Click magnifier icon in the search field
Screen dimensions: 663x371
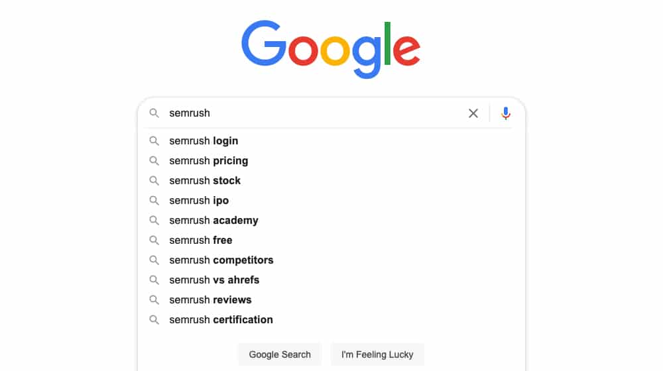(x=154, y=113)
